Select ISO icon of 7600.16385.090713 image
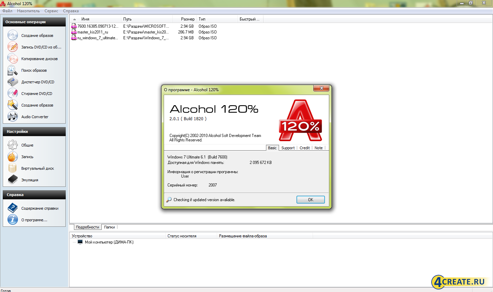 click(74, 26)
